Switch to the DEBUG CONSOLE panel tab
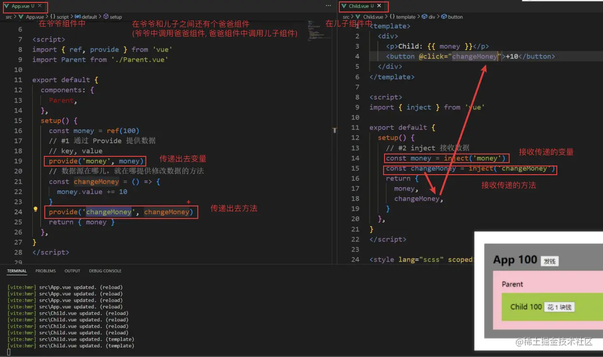 tap(105, 271)
